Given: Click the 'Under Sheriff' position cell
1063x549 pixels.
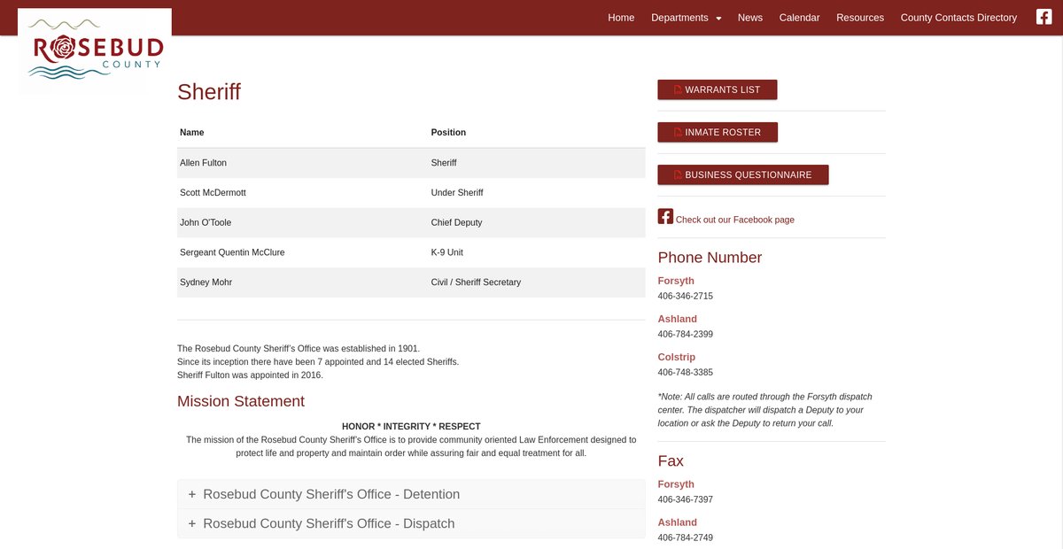Looking at the screenshot, I should [x=537, y=193].
